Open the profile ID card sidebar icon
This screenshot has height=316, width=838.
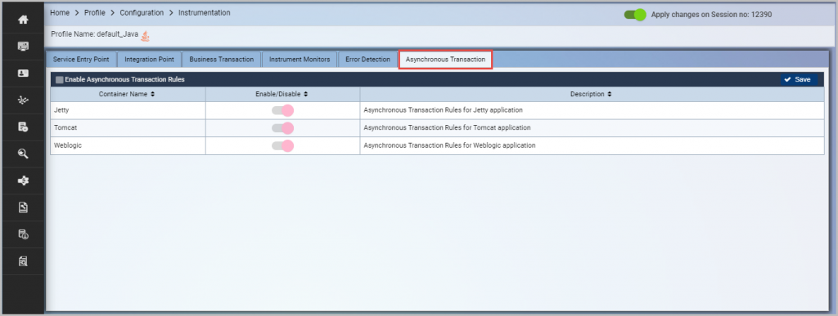[x=23, y=73]
